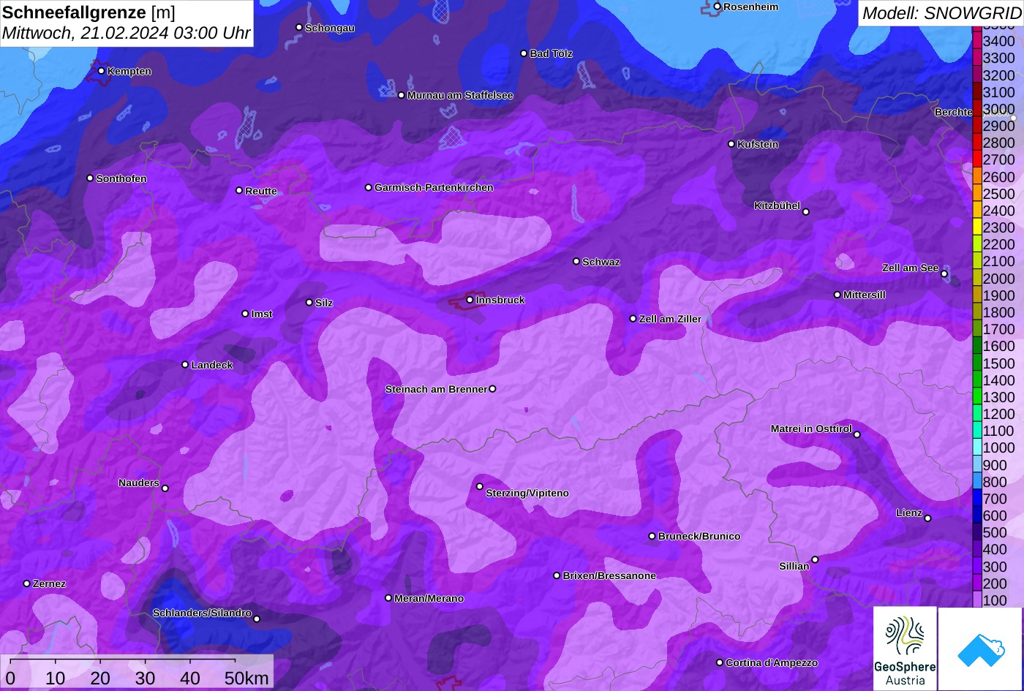
Task: Click the Kempten location marker
Action: coord(101,71)
